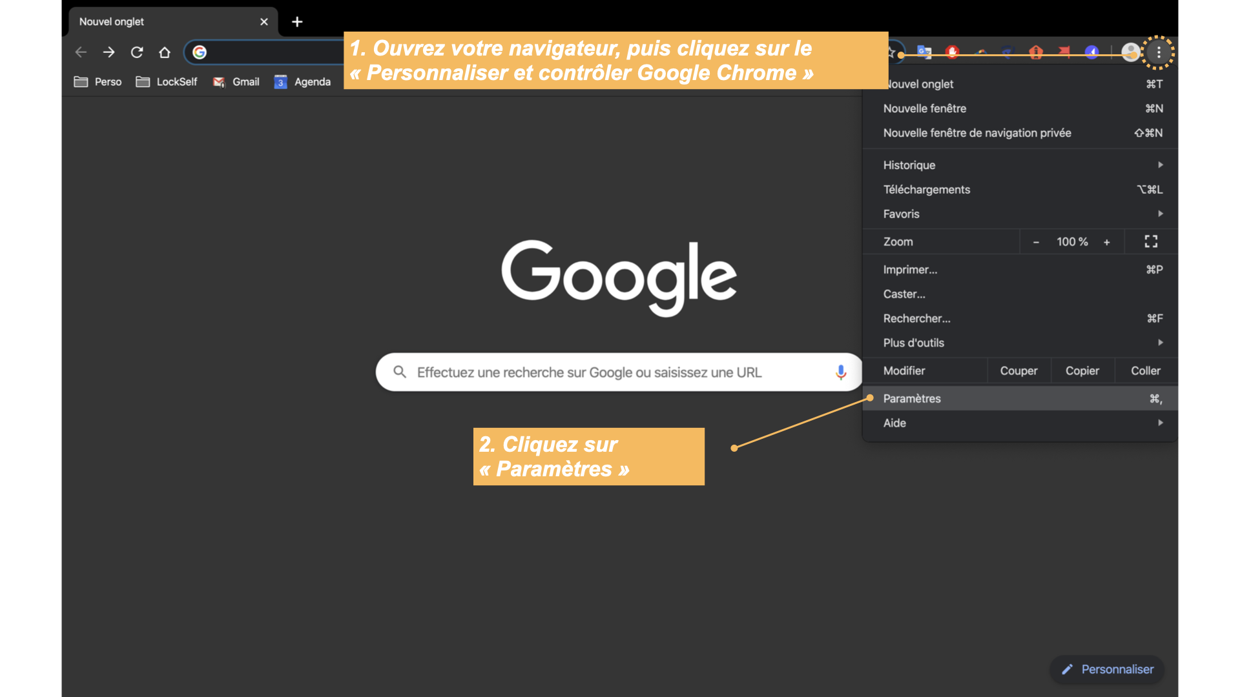Open the Agenda bookmark
This screenshot has width=1240, height=697.
coord(302,82)
